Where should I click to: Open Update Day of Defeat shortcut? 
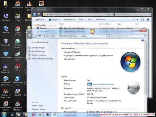18,106
